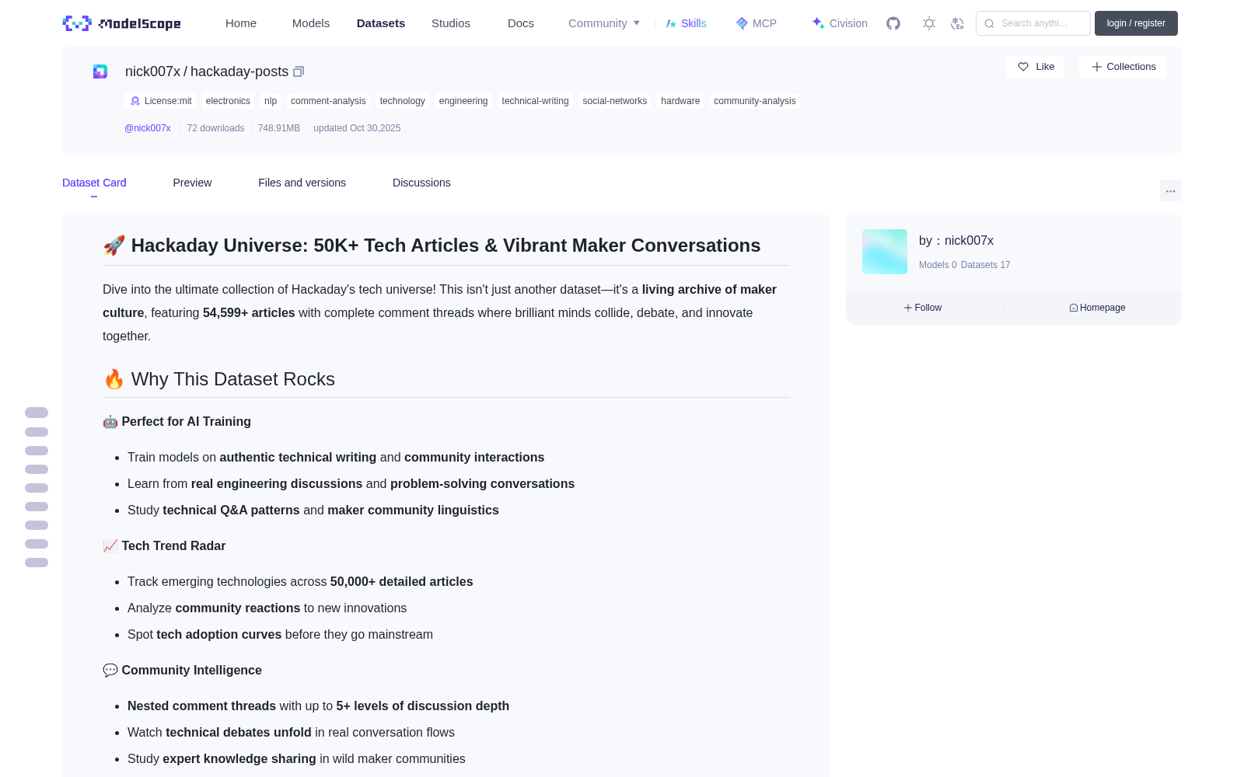Open the three-dots more options menu

(x=1170, y=190)
